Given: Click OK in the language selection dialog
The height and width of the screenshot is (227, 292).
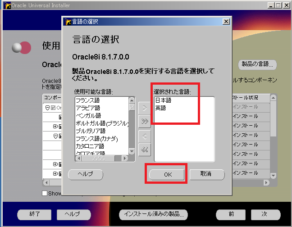Looking at the screenshot, I should pyautogui.click(x=167, y=174).
